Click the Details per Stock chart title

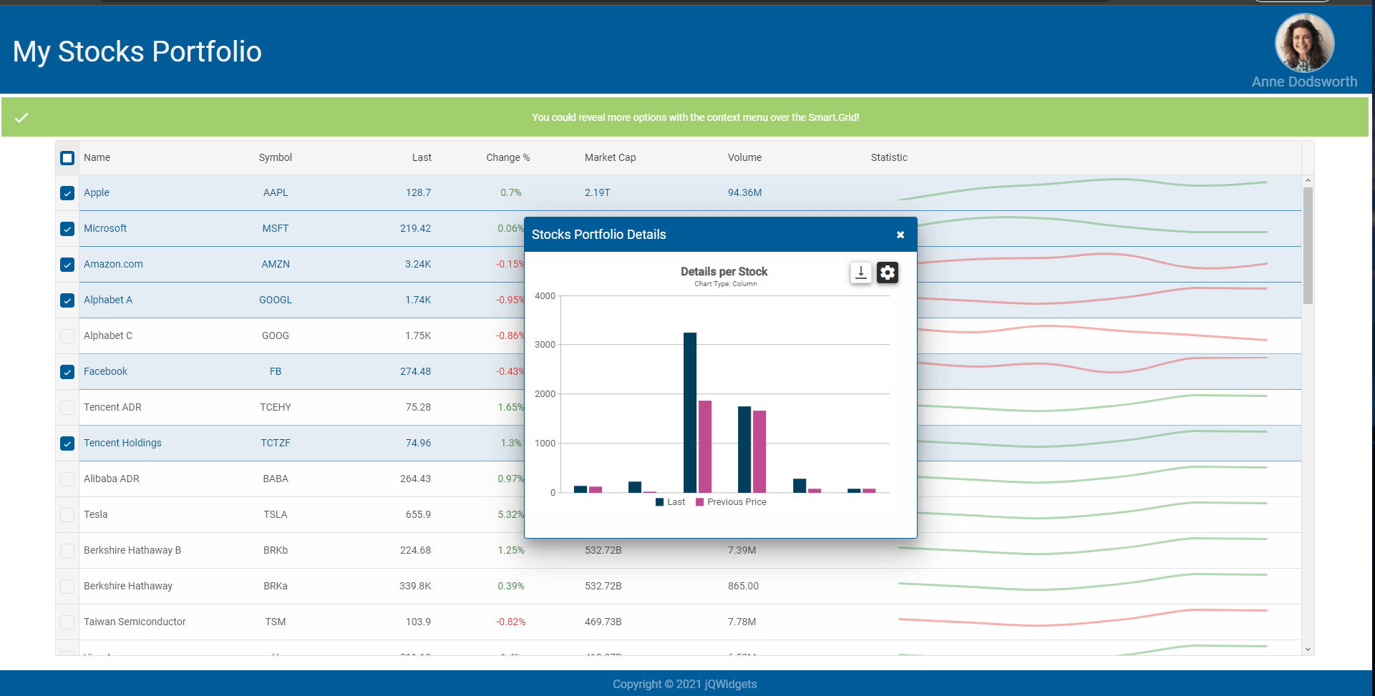coord(724,272)
